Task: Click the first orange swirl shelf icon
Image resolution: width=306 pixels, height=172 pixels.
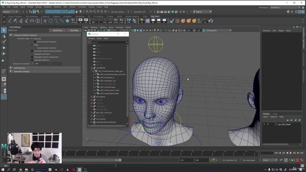Action: (183, 21)
